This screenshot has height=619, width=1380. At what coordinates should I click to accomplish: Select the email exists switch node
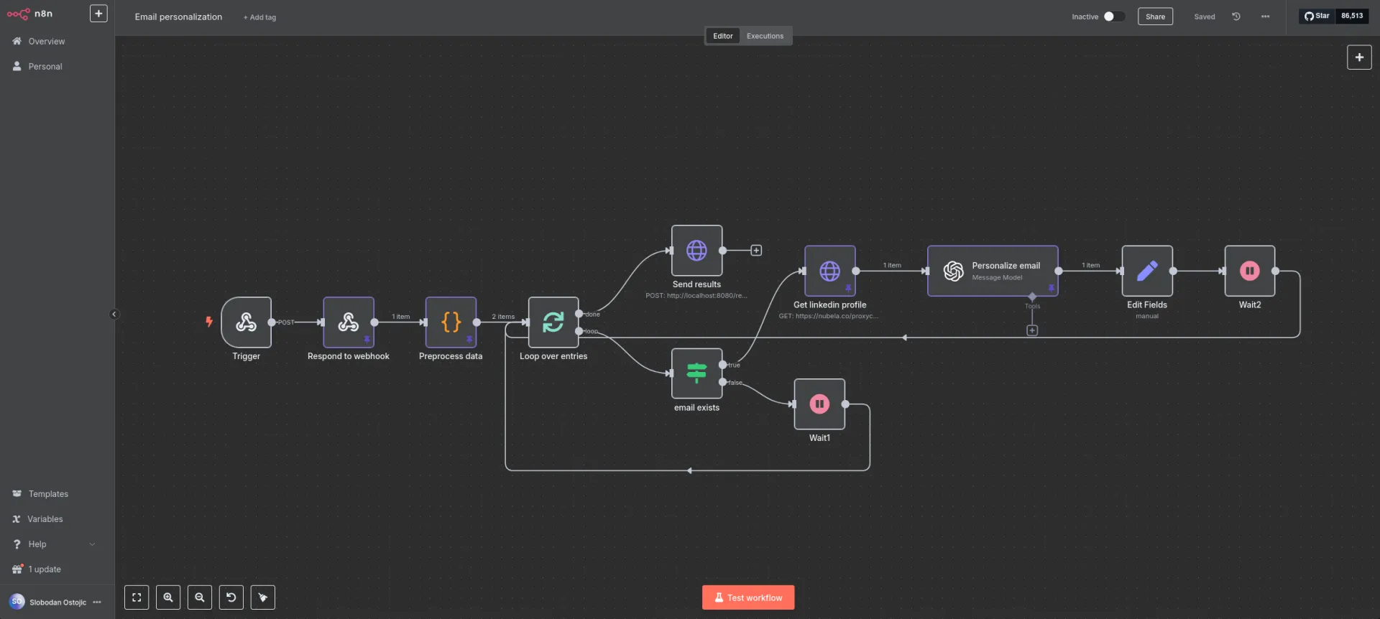point(696,373)
